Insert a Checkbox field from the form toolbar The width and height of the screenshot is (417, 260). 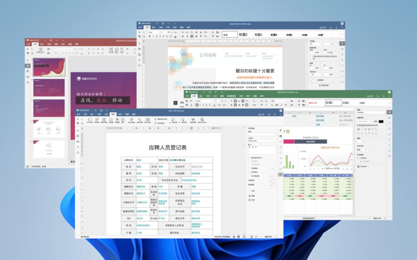[x=111, y=119]
